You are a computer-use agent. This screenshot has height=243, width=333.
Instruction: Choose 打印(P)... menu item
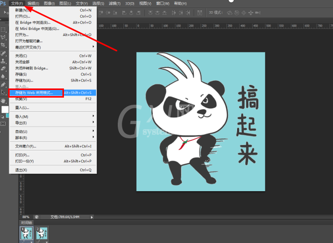(x=53, y=155)
